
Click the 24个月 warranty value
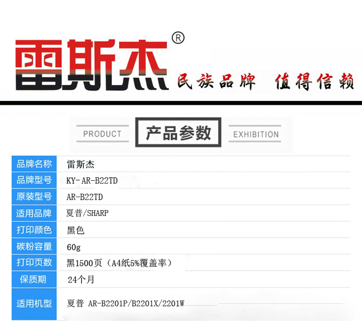tap(81, 280)
